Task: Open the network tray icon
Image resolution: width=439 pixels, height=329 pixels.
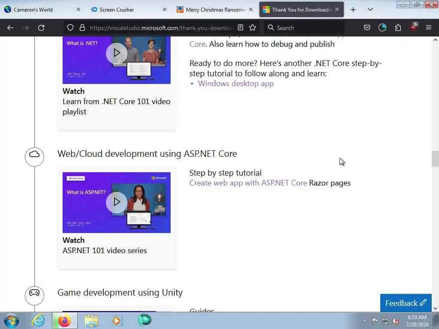Action: point(385,321)
